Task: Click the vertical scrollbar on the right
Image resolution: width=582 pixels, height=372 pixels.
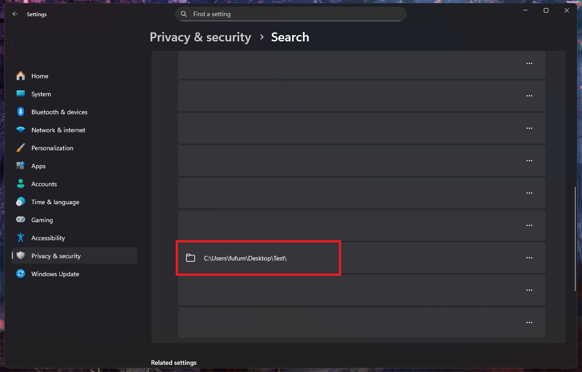Action: 575,238
